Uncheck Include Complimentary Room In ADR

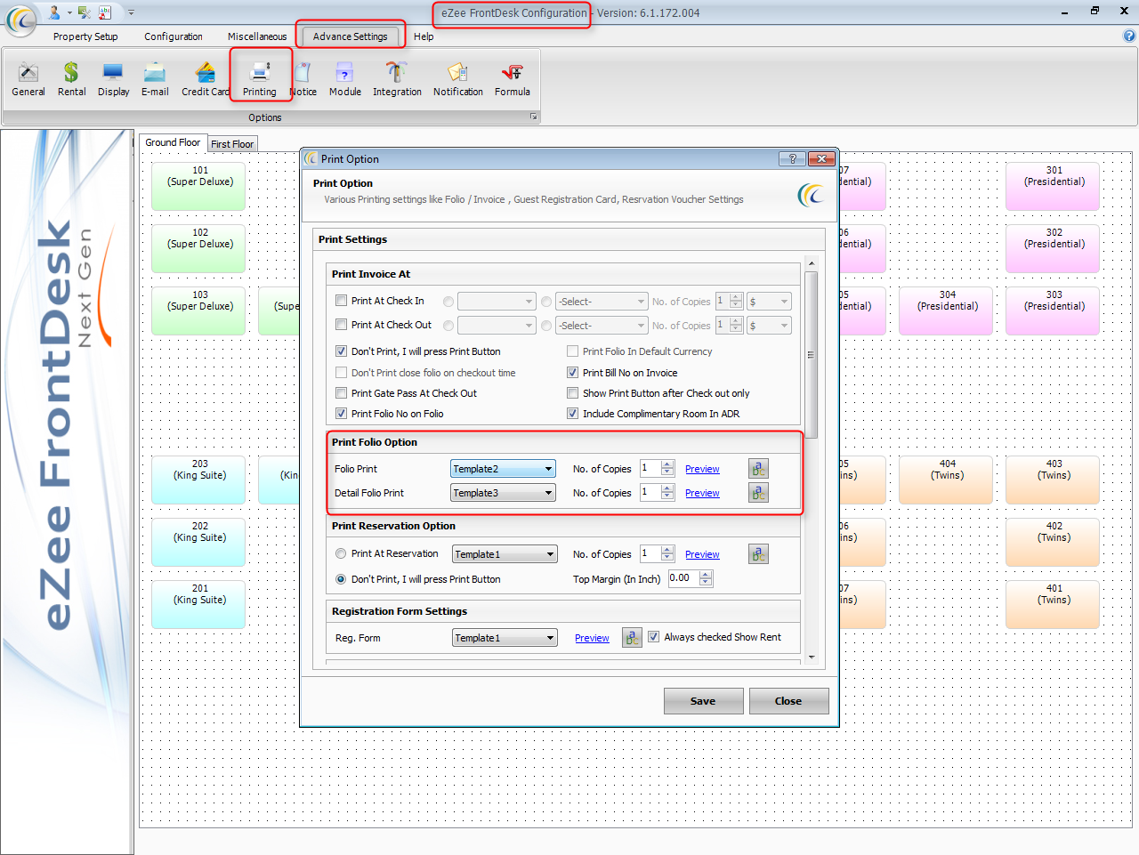click(572, 414)
